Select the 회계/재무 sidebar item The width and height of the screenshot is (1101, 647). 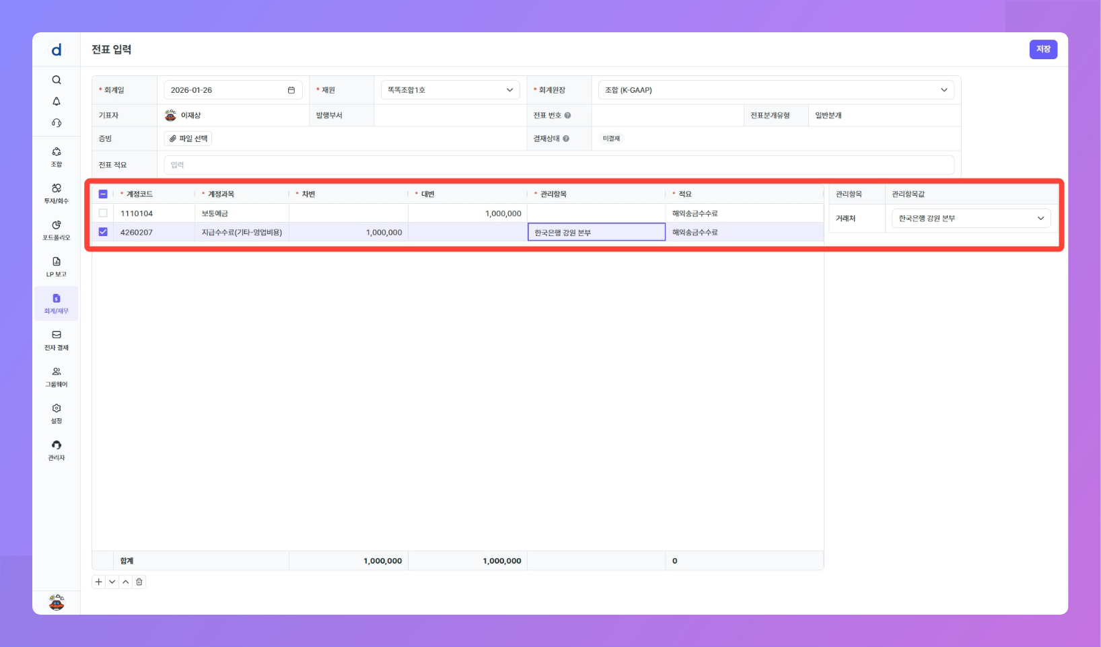coord(57,304)
